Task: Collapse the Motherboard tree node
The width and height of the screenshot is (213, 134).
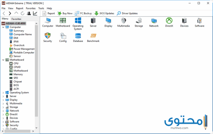Action: coord(3,60)
